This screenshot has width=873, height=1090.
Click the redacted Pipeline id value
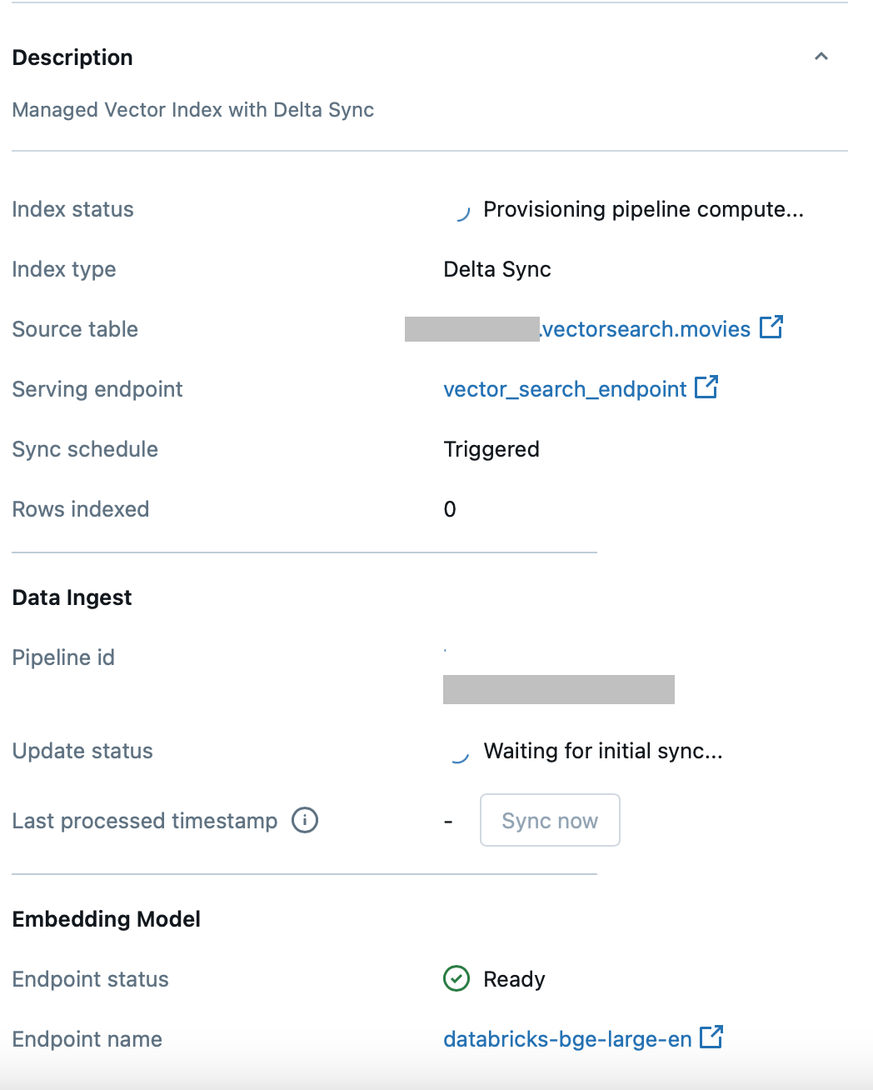[x=559, y=689]
